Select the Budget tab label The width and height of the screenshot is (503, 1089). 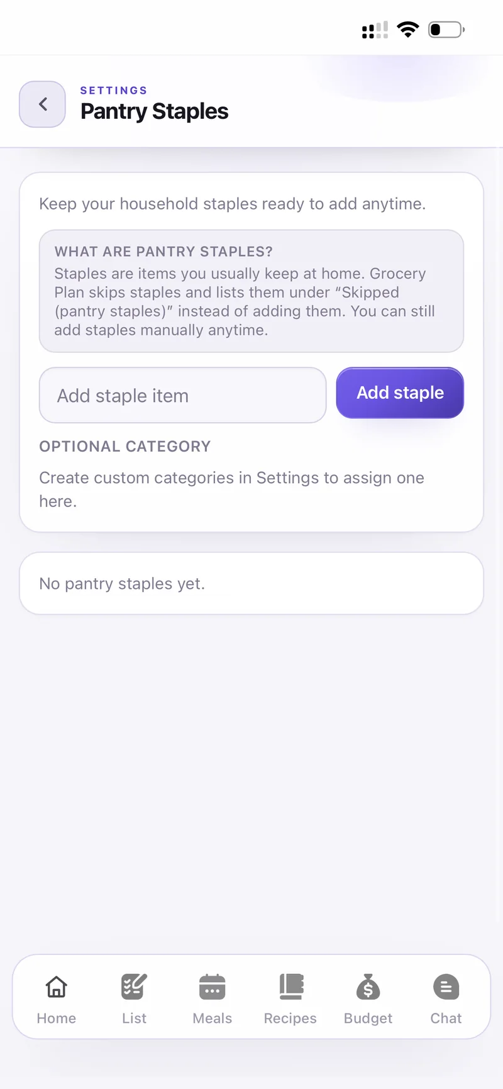click(x=368, y=1018)
